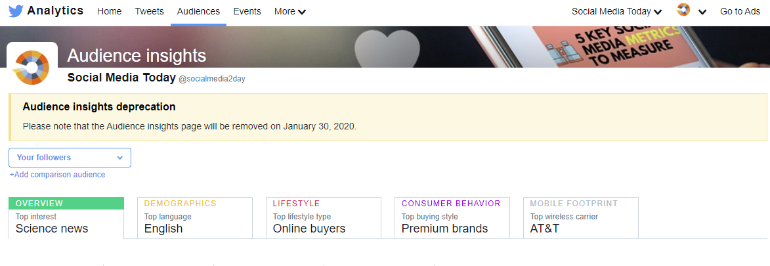View the Mobile Footprint tab
Image resolution: width=770 pixels, height=266 pixels.
click(580, 217)
